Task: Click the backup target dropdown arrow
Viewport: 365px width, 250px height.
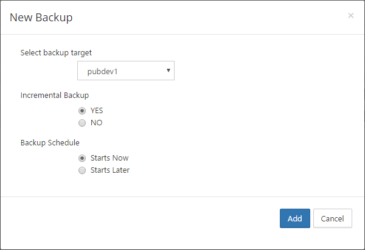Action: [168, 70]
